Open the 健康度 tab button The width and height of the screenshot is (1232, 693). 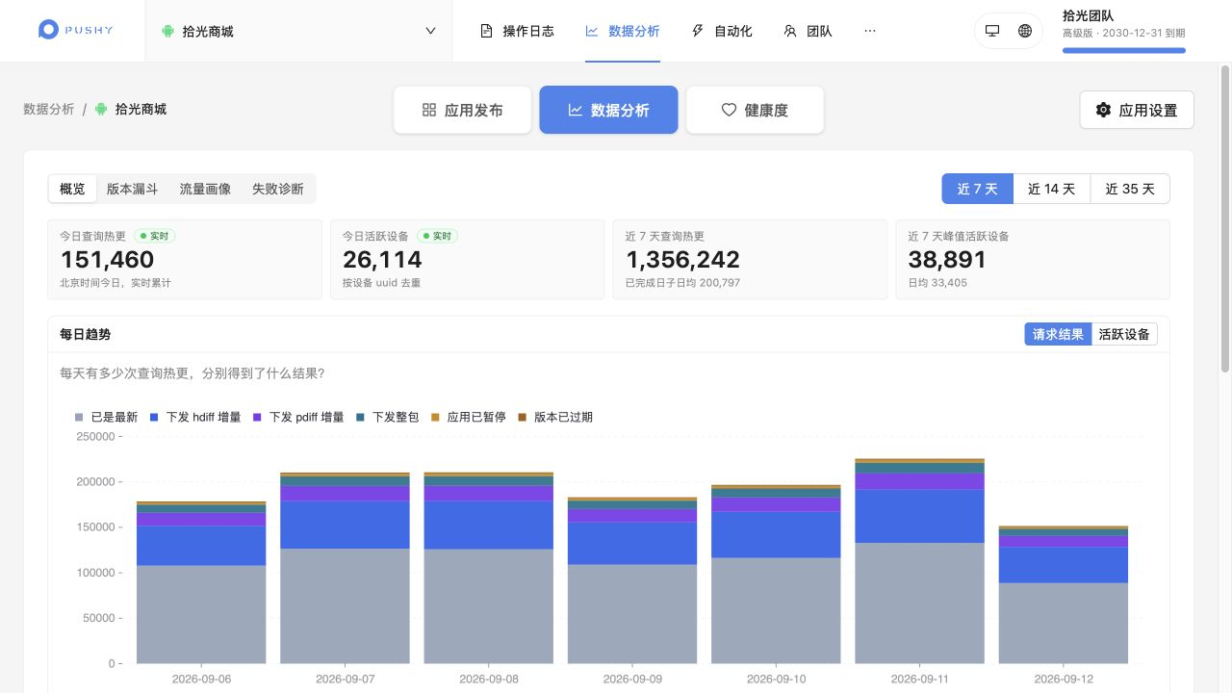tap(755, 110)
